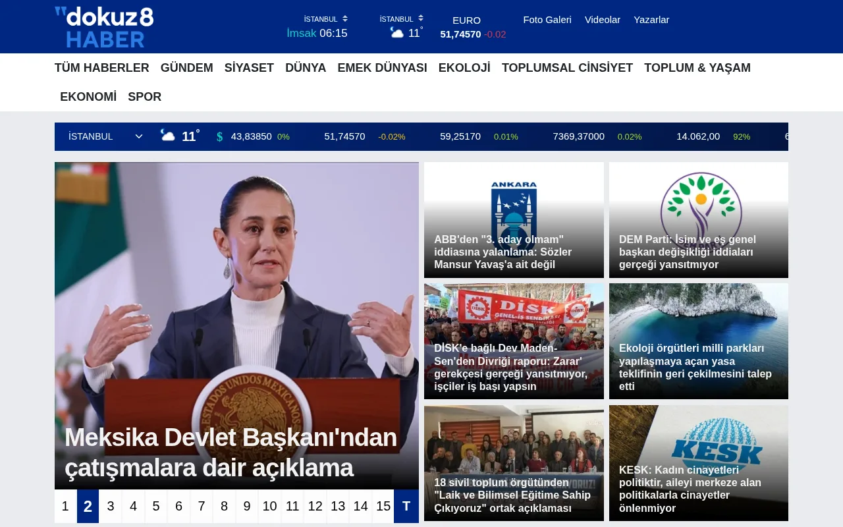The image size is (843, 527).
Task: Visit the Yazarlar page
Action: pos(651,20)
